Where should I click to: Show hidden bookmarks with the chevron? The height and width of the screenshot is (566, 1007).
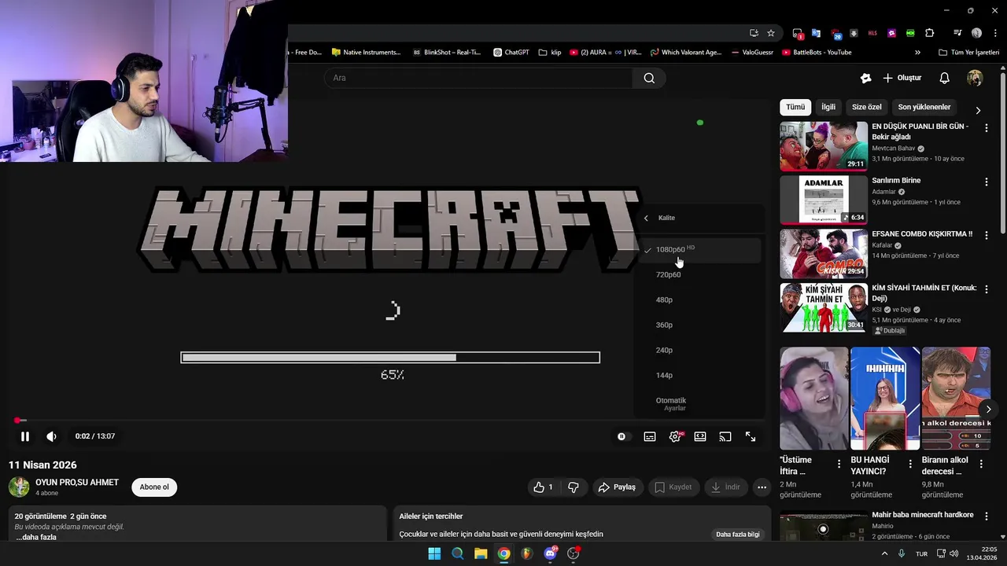[x=917, y=53]
